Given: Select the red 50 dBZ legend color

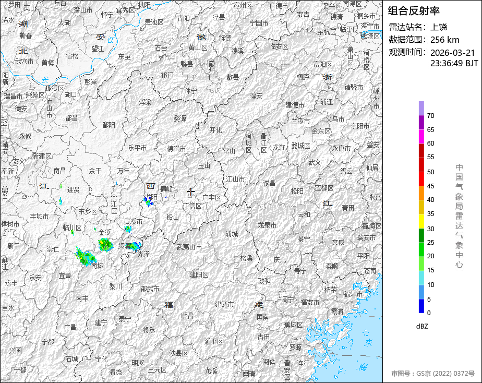Looking at the screenshot, I should coord(421,165).
